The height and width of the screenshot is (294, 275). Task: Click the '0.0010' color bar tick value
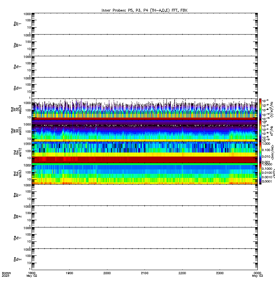click(x=267, y=177)
